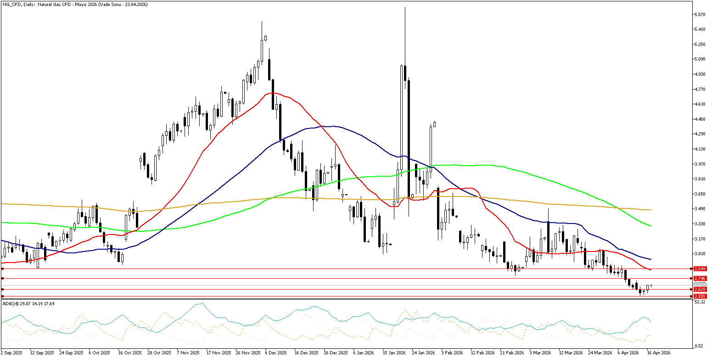This screenshot has width=712, height=358.
Task: Click the 2 Sep 2025 date label
Action: 11,353
